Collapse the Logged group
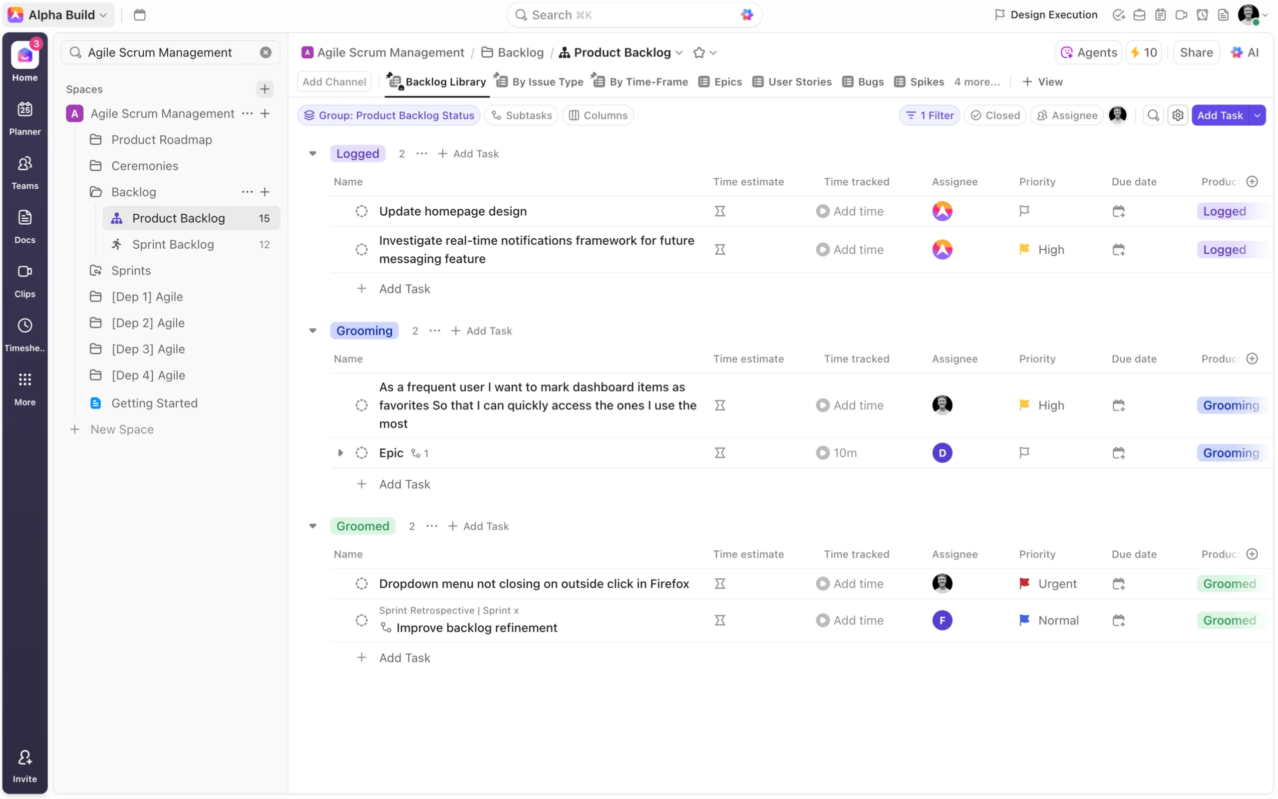 click(313, 154)
